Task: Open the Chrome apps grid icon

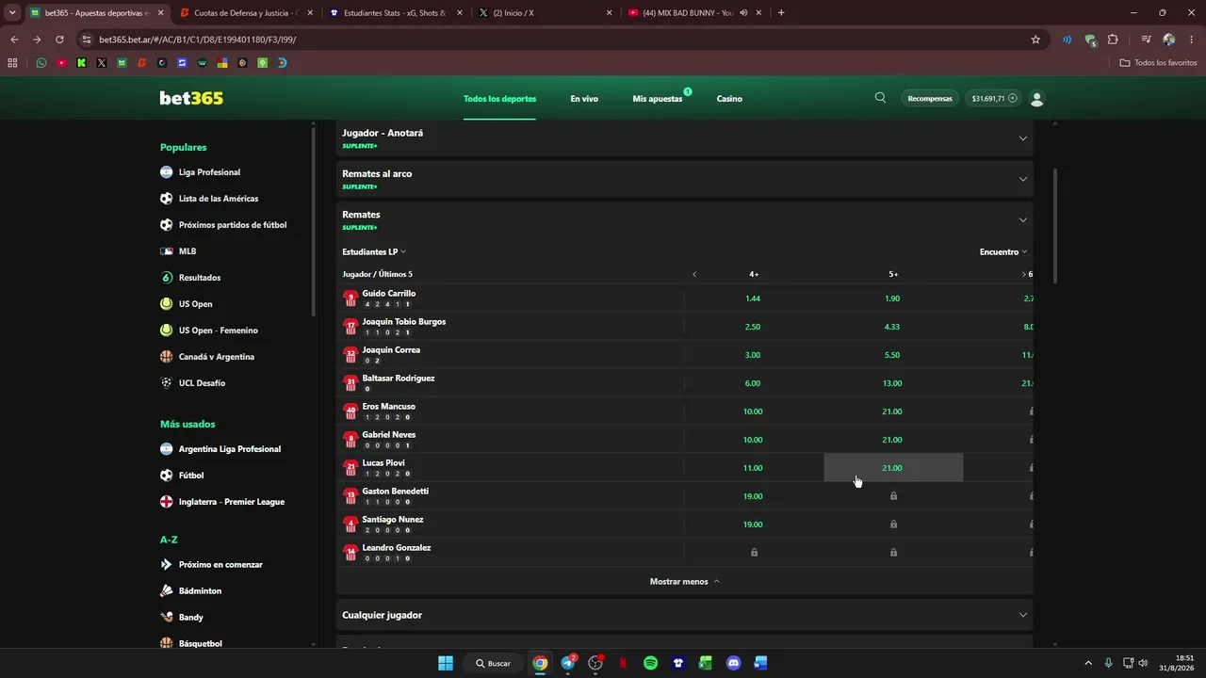Action: point(12,63)
